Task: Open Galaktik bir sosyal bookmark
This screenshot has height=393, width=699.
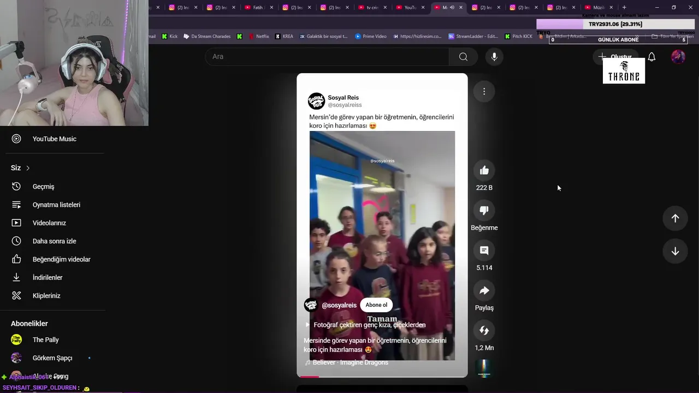Action: pyautogui.click(x=323, y=37)
